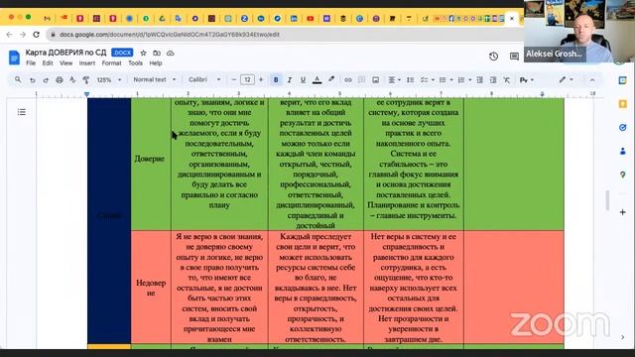
Task: Open line and paragraph spacing
Action: pos(410,80)
